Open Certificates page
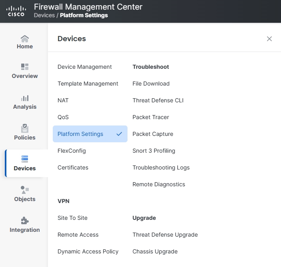Screen dimensions: 281x267 click(73, 167)
